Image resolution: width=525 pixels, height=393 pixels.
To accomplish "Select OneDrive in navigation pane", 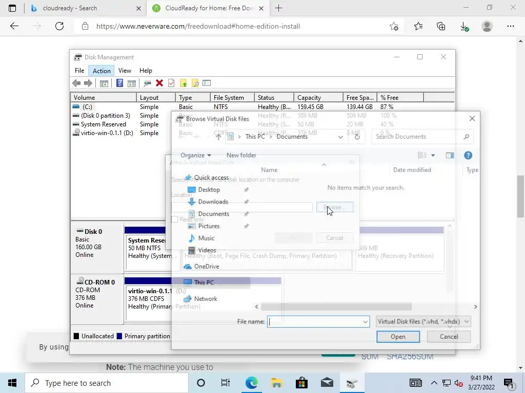I will (201, 267).
